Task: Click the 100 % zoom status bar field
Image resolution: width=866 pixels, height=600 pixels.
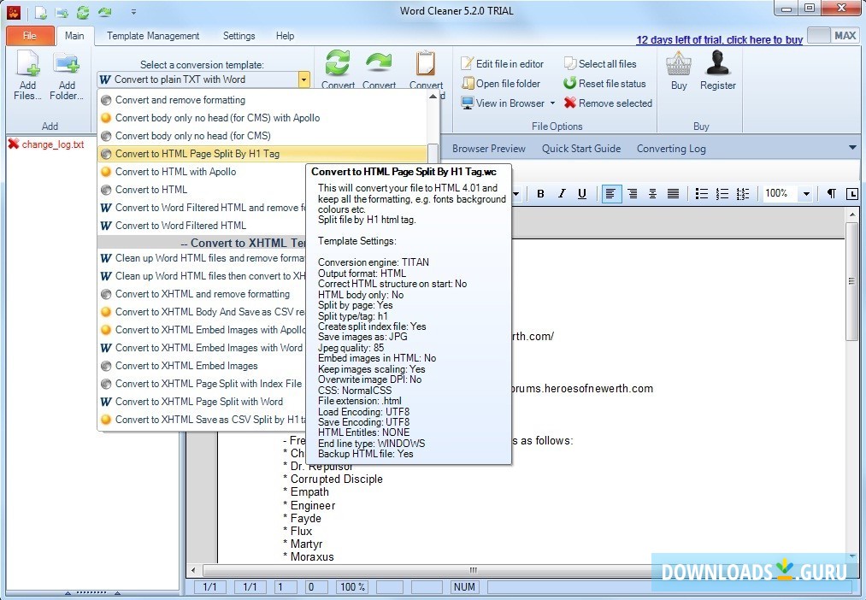Action: [x=352, y=587]
